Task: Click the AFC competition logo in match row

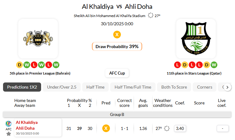Action: 9,124
